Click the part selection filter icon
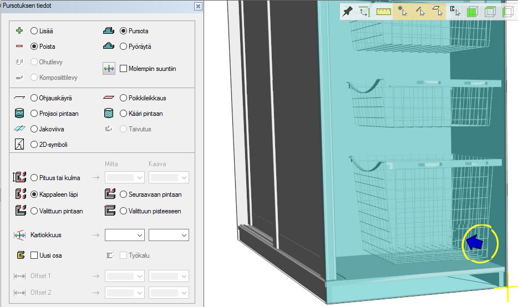 click(455, 11)
